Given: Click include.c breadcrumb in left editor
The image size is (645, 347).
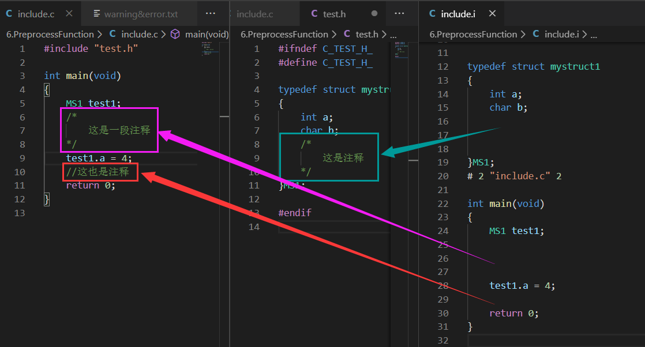Looking at the screenshot, I should coord(140,35).
